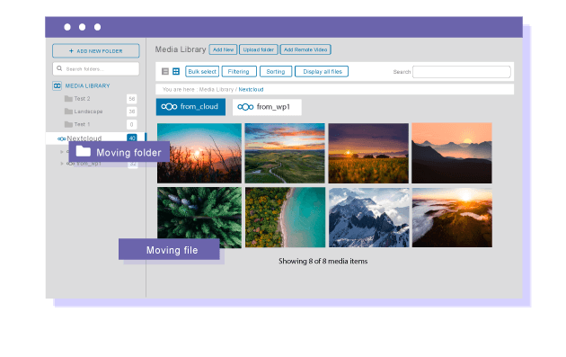Open the from_cloud folder tile

pyautogui.click(x=190, y=107)
